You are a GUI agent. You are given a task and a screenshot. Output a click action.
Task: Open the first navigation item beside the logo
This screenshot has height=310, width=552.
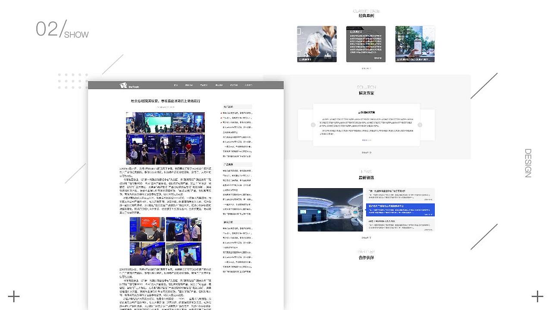click(176, 85)
